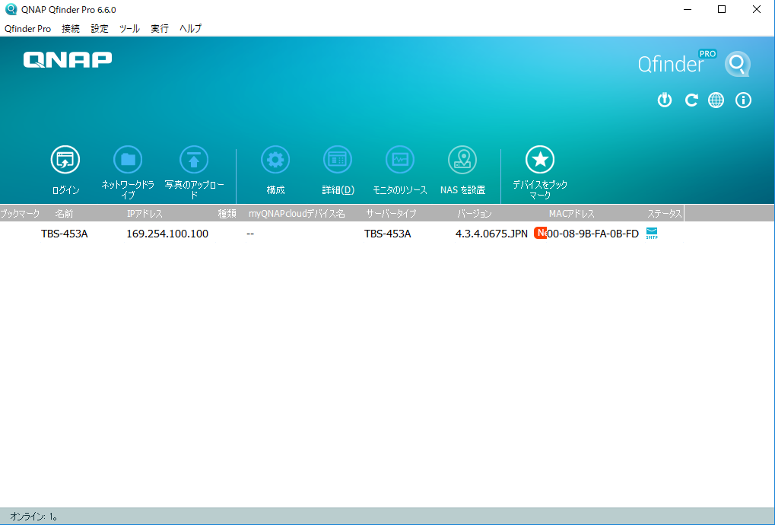Screen dimensions: 775x525
Task: Open the ツール menu
Action: click(x=129, y=29)
